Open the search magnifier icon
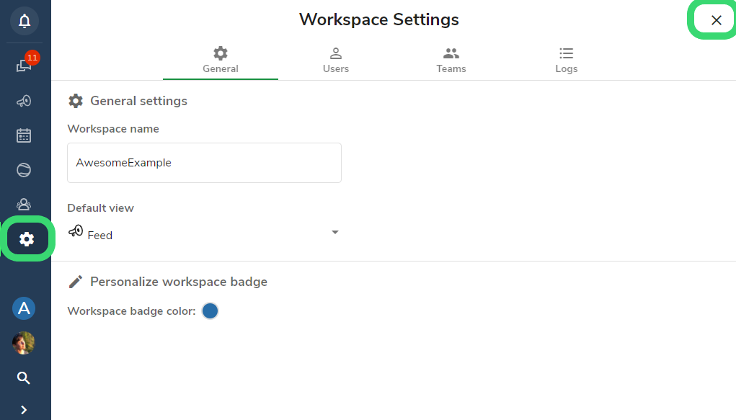The image size is (736, 420). (24, 377)
